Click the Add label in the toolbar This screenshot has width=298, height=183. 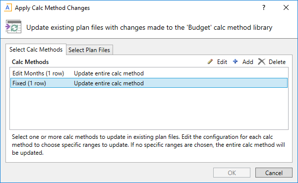(247, 62)
